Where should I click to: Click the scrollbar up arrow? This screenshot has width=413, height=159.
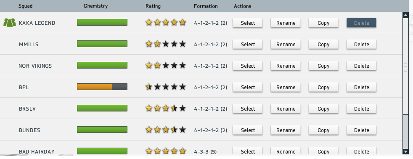pyautogui.click(x=405, y=15)
